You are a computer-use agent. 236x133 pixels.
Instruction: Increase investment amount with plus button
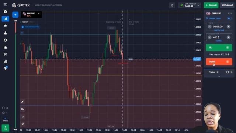[x=228, y=37]
